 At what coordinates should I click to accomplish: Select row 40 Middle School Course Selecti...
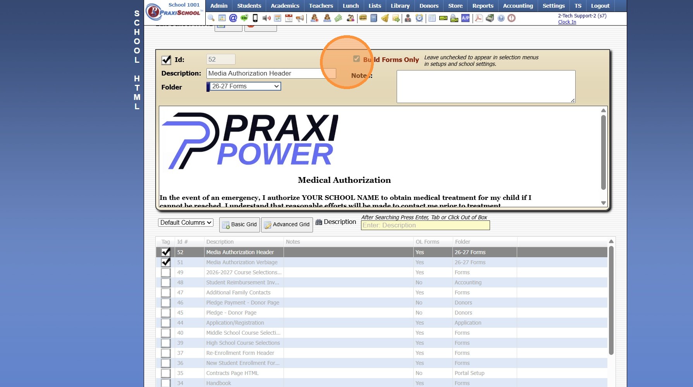(382, 333)
